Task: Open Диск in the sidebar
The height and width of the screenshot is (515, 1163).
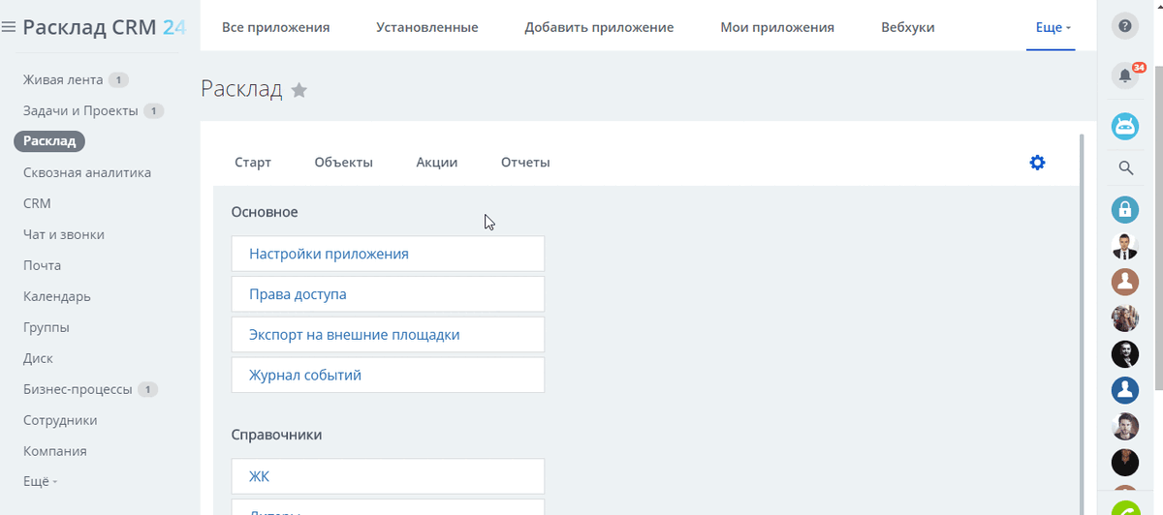Action: 38,358
